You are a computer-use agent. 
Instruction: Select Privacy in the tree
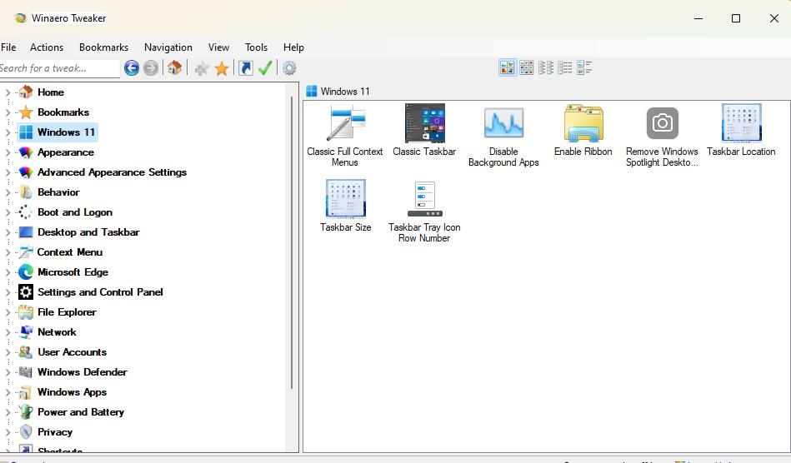coord(55,431)
